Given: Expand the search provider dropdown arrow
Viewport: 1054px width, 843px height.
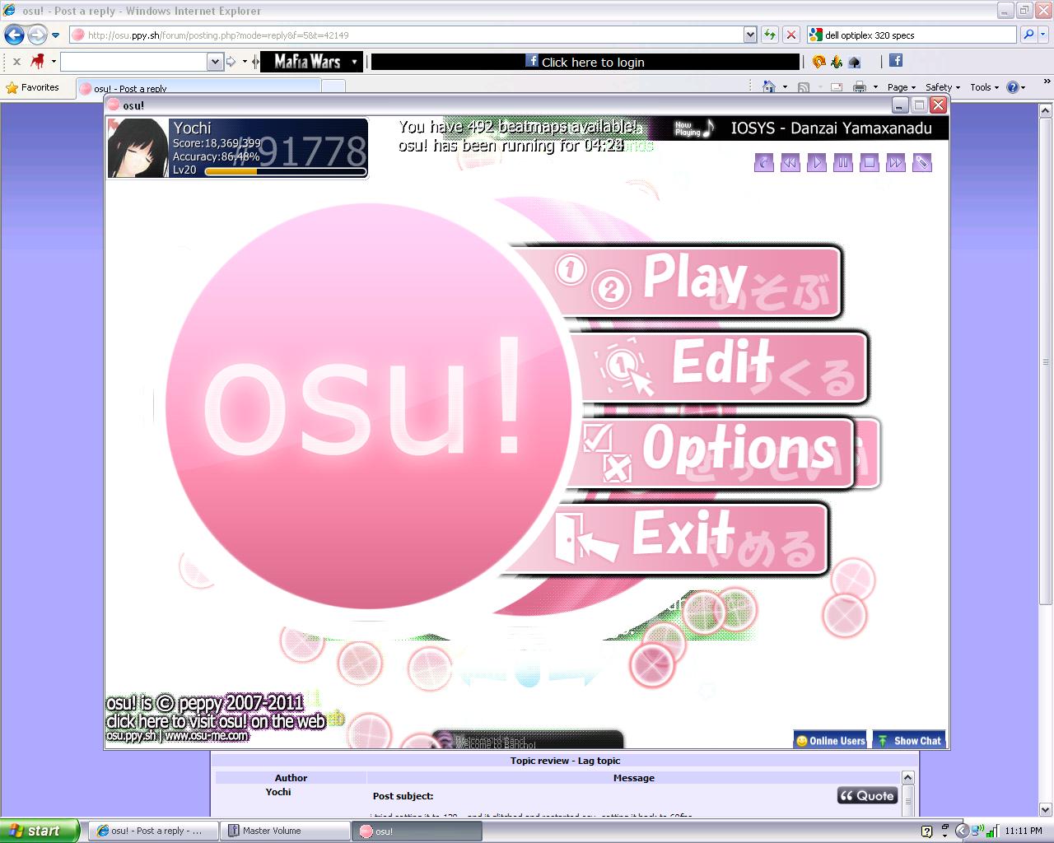Looking at the screenshot, I should [x=1043, y=35].
